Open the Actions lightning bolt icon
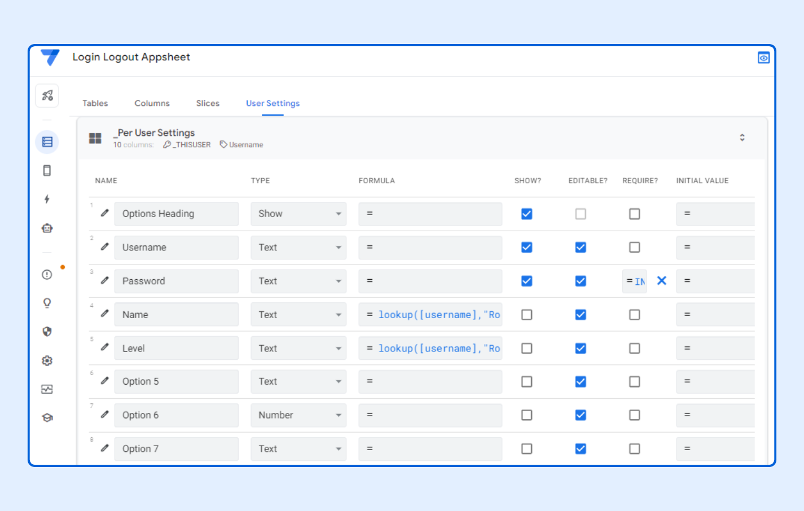This screenshot has width=804, height=511. pyautogui.click(x=47, y=199)
